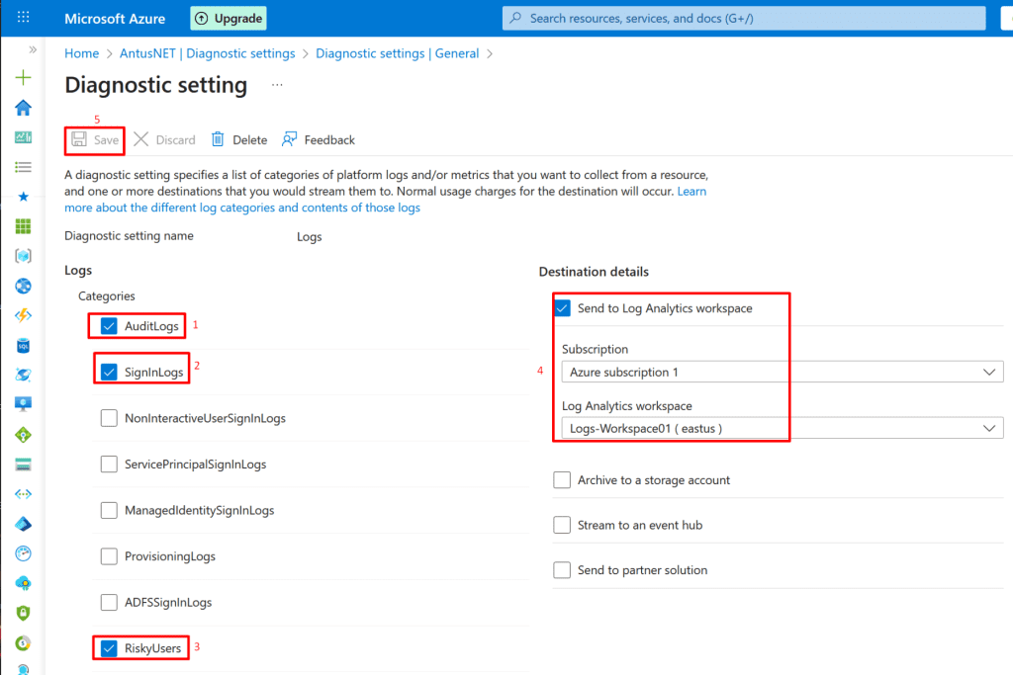Expand the left sidebar with double chevron
Image resolution: width=1013 pixels, height=675 pixels.
click(x=33, y=48)
